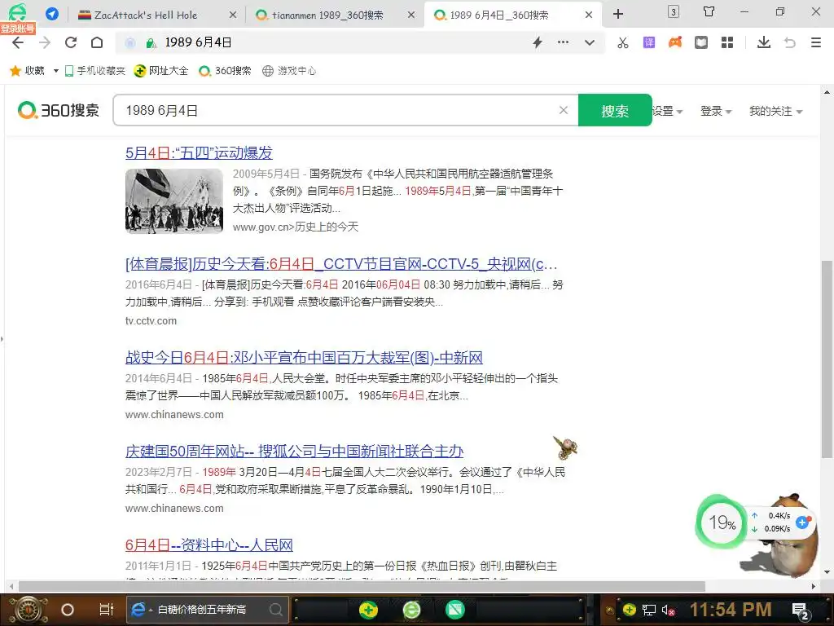Image resolution: width=834 pixels, height=626 pixels.
Task: Open the 体育晨报 历史今天看 result
Action: [341, 263]
